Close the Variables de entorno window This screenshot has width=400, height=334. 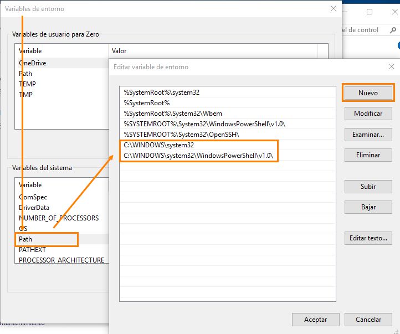[334, 9]
